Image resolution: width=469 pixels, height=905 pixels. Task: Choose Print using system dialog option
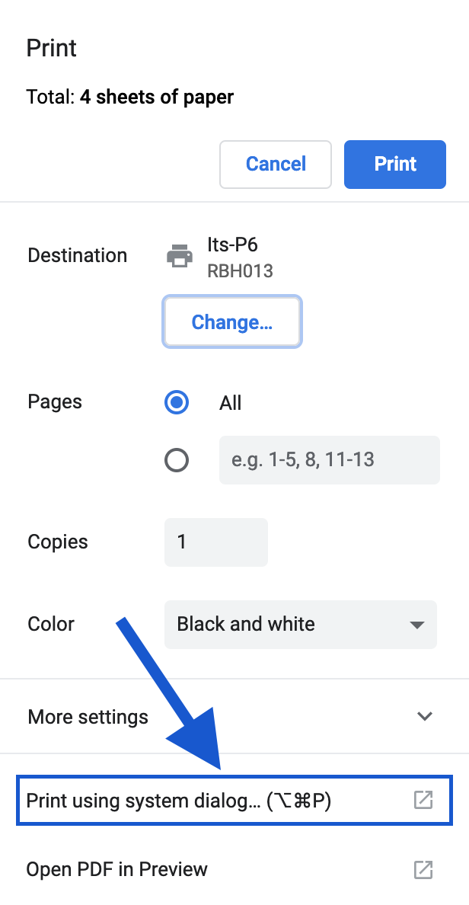[179, 801]
